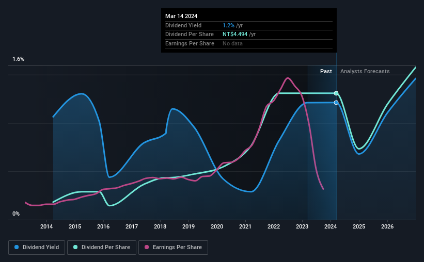
Task: Click the 1.6% y-axis label
Action: [x=19, y=59]
